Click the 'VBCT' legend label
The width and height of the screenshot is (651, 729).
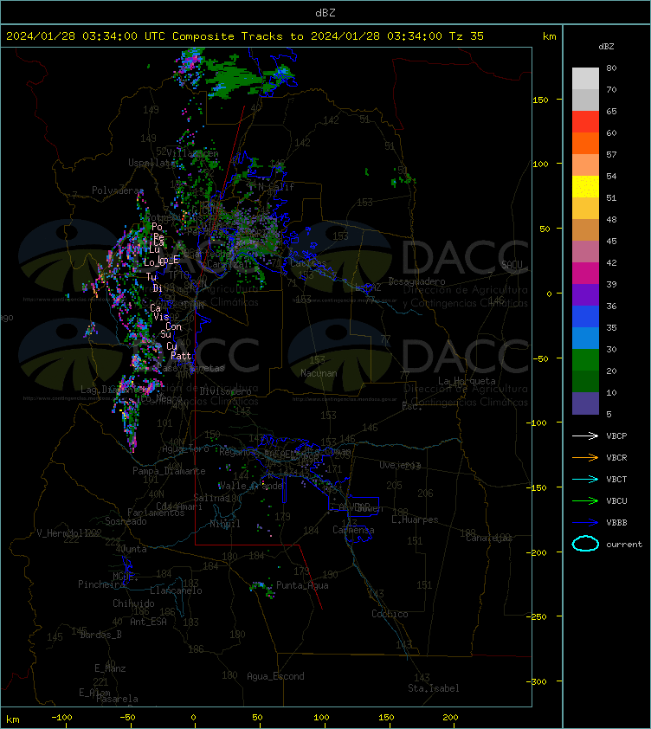(616, 480)
